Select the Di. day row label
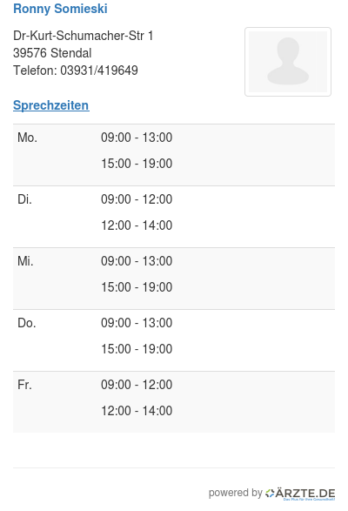 pos(24,199)
